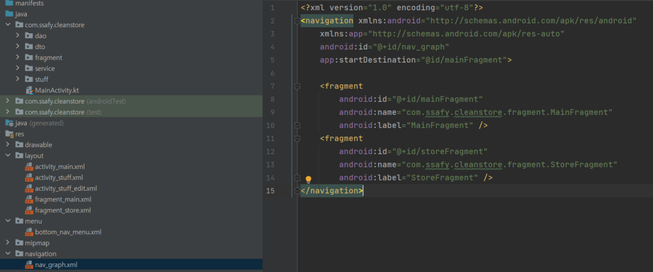Open activity_main.xml layout file
This screenshot has height=272, width=653.
click(x=60, y=167)
